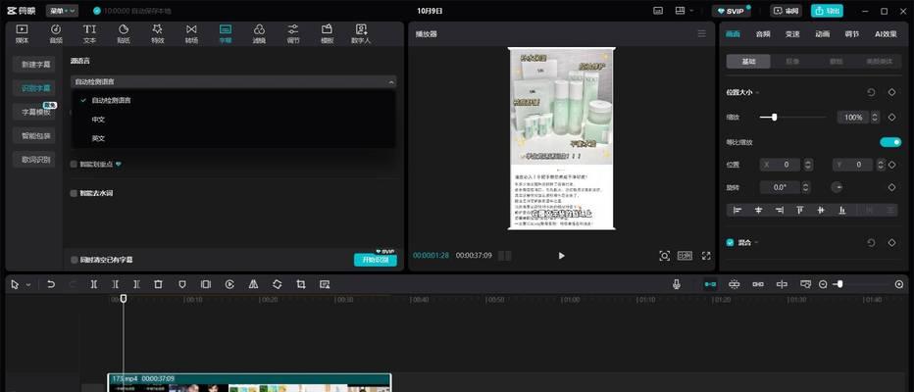Click the align-left icon in the 画面 panel
This screenshot has height=392, width=914.
point(737,211)
